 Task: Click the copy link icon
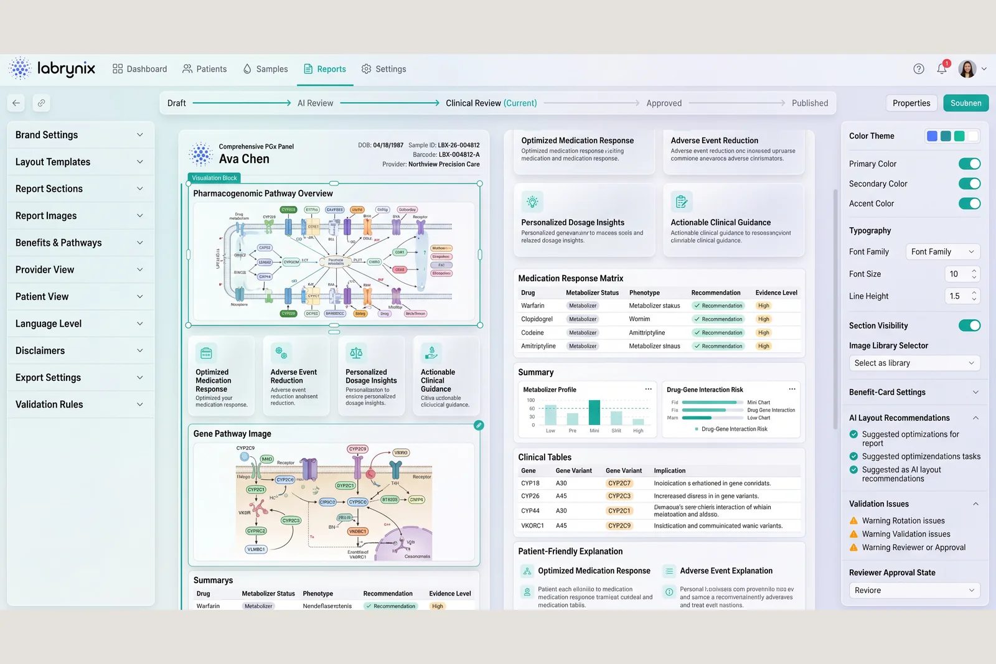(x=41, y=103)
